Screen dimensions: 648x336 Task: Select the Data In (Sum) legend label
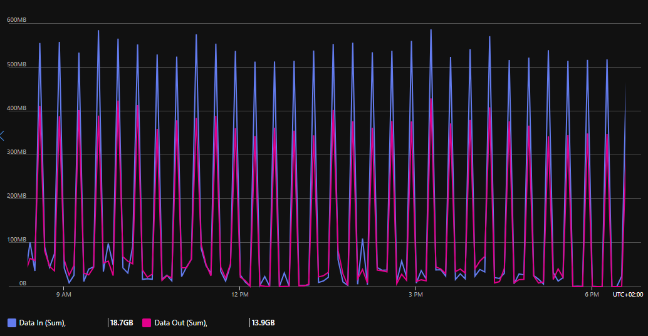pos(43,323)
